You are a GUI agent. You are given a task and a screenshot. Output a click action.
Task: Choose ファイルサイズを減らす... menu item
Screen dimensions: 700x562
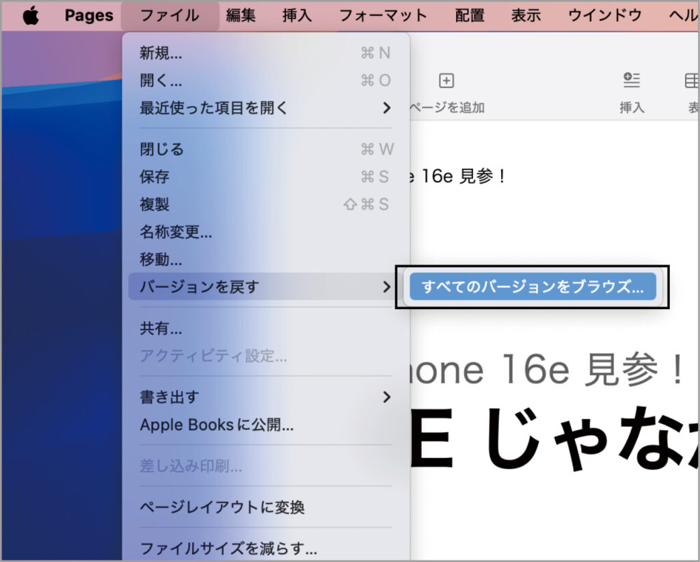point(266,548)
